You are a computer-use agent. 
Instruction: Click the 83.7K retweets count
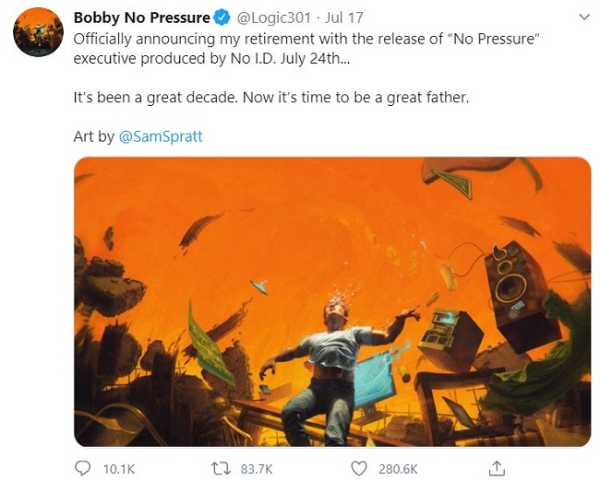click(x=257, y=469)
